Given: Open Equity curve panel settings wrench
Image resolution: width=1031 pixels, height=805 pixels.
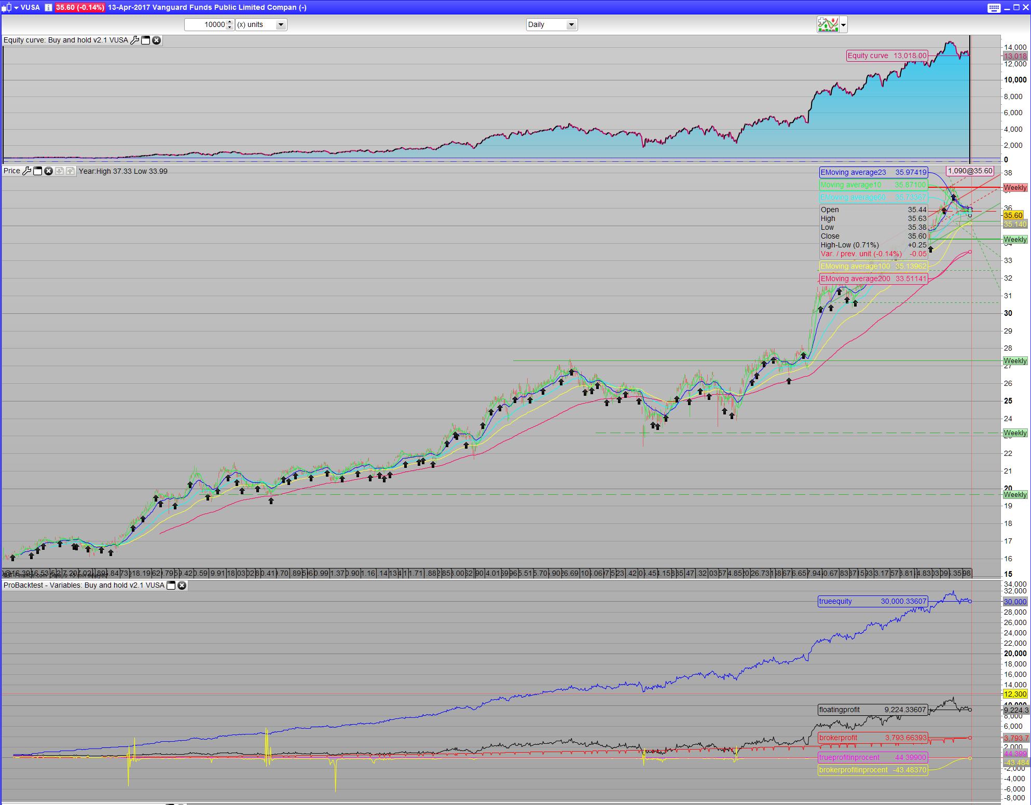Looking at the screenshot, I should [134, 40].
